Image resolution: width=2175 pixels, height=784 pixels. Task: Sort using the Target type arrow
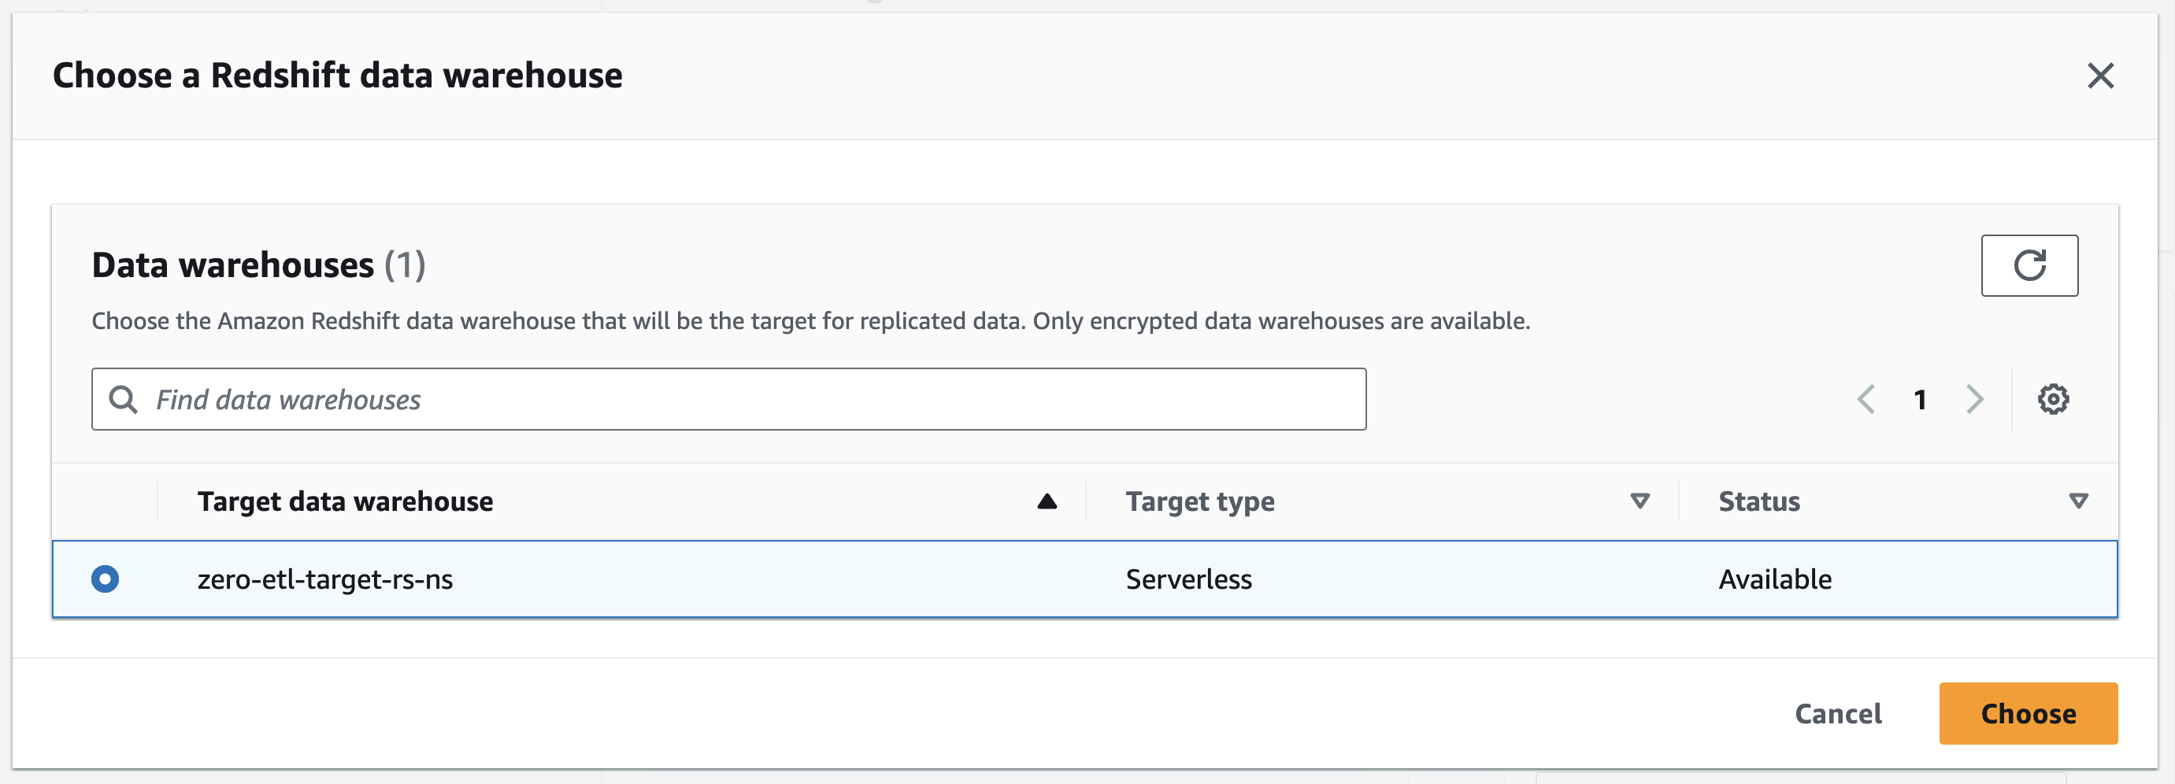click(1640, 501)
